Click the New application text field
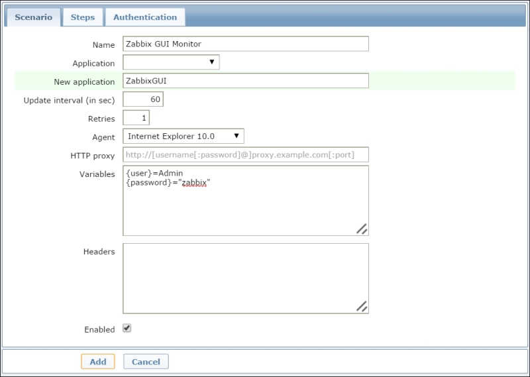530x377 pixels. [245, 81]
